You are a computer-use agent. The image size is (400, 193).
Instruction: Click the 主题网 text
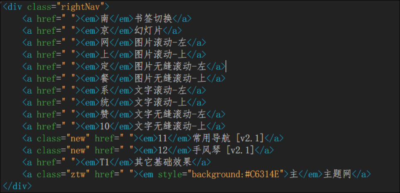[337, 174]
